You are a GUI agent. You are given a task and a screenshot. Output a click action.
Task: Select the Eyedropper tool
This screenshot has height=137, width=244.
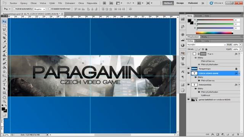4,42
